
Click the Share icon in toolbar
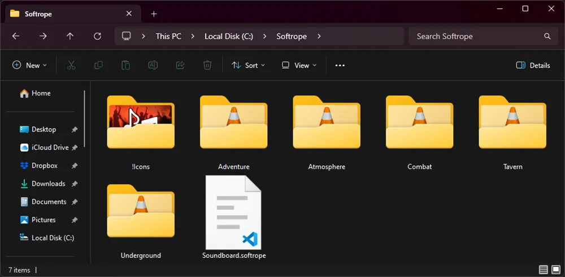pyautogui.click(x=180, y=65)
